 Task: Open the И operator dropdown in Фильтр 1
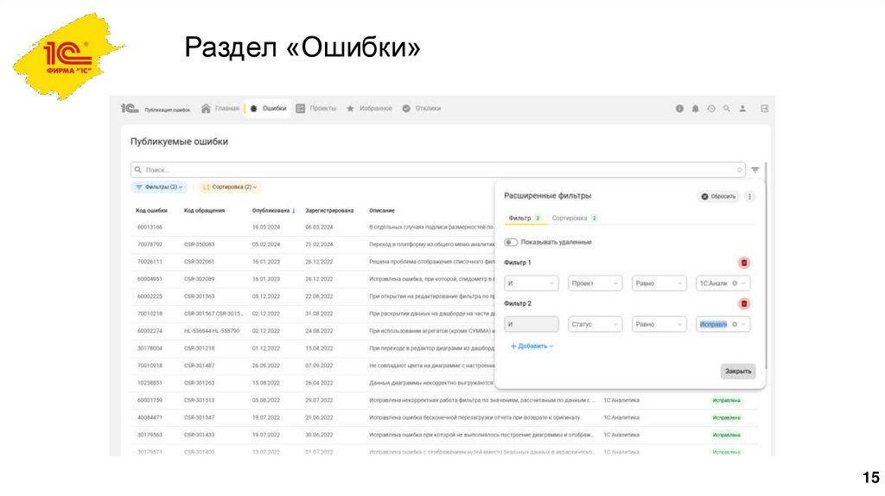532,283
